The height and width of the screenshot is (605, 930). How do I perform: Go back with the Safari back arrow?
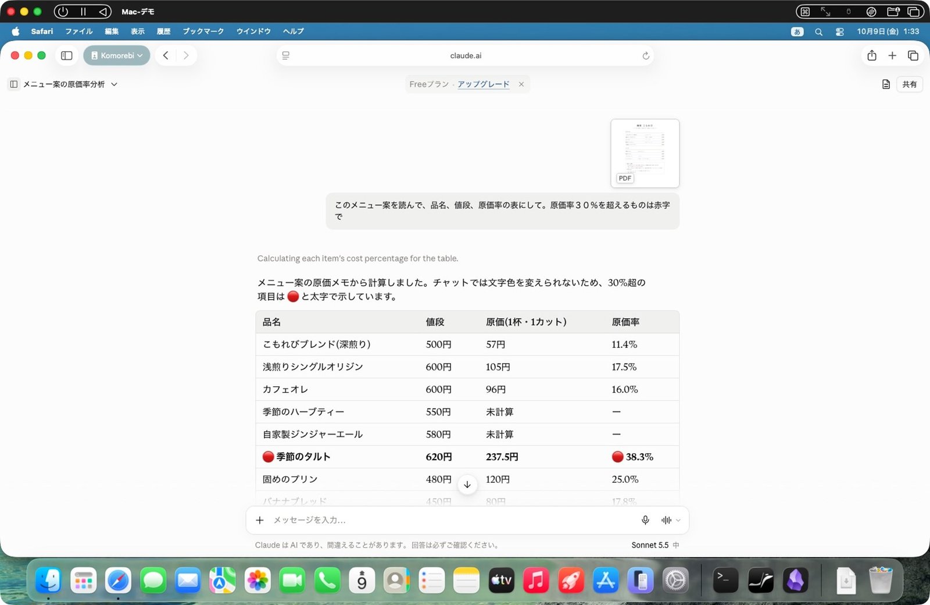tap(166, 56)
